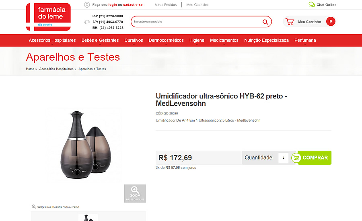Click the cart count badge showing 0
362x221 pixels.
pyautogui.click(x=331, y=21)
